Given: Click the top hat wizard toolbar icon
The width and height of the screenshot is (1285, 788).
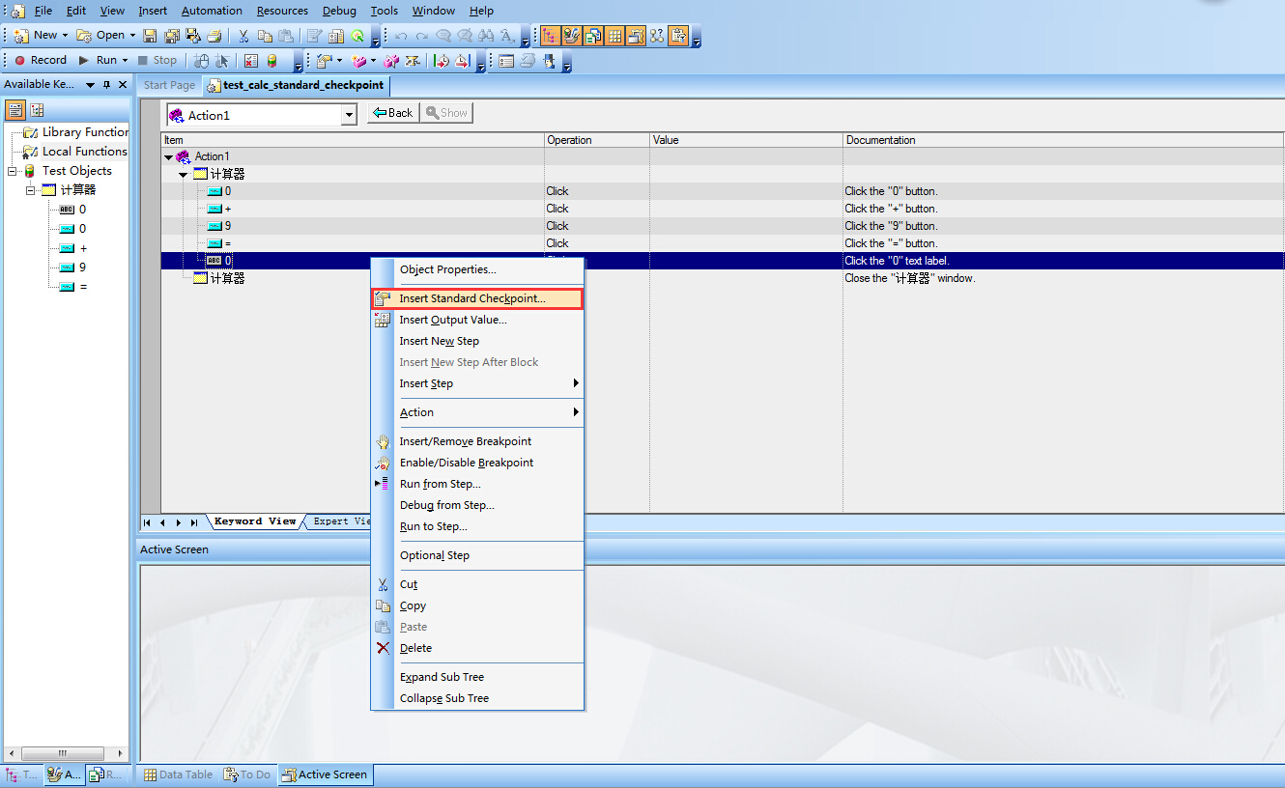Looking at the screenshot, I should [550, 60].
